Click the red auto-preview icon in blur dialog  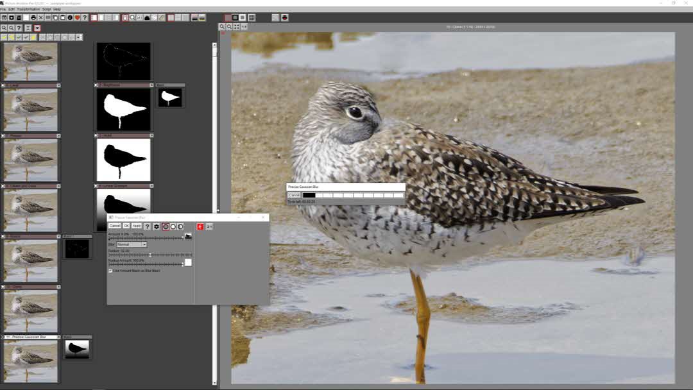200,226
